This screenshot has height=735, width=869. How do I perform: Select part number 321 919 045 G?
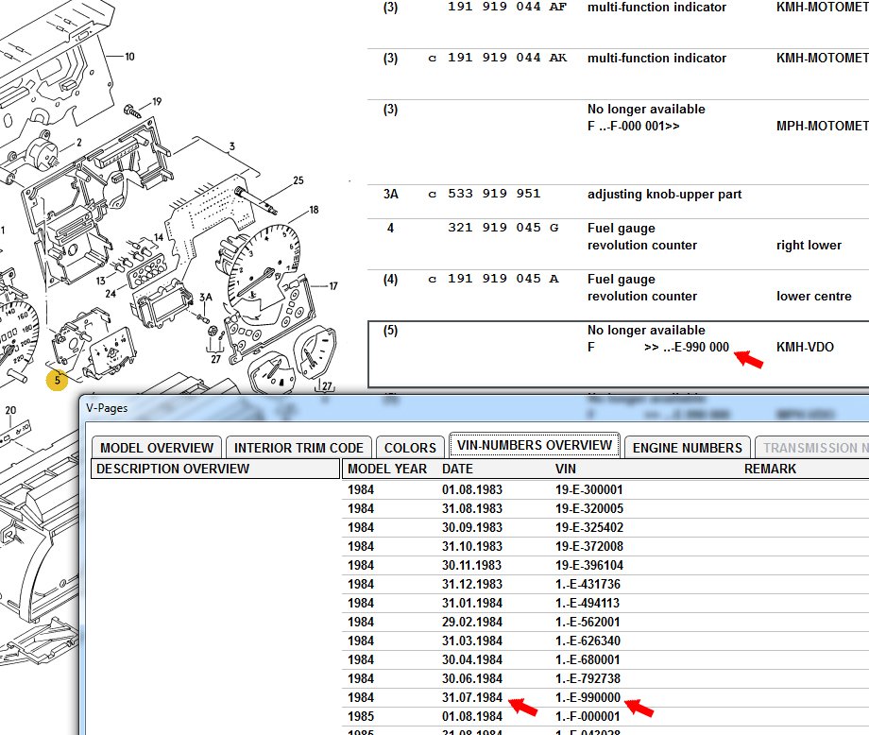[503, 228]
